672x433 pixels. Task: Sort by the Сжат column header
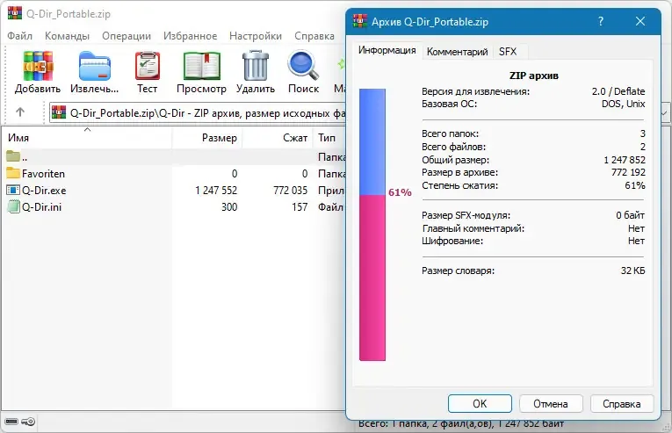pyautogui.click(x=278, y=138)
